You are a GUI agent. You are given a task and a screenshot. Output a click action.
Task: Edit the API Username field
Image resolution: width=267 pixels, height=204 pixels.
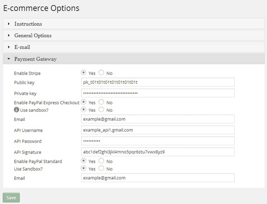coord(158,130)
